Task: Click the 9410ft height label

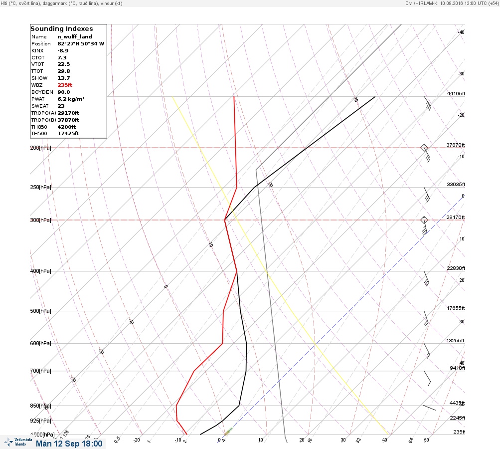Action: 458,368
